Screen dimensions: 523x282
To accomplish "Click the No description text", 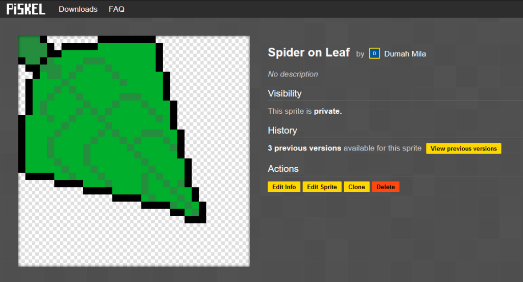I will [x=293, y=74].
